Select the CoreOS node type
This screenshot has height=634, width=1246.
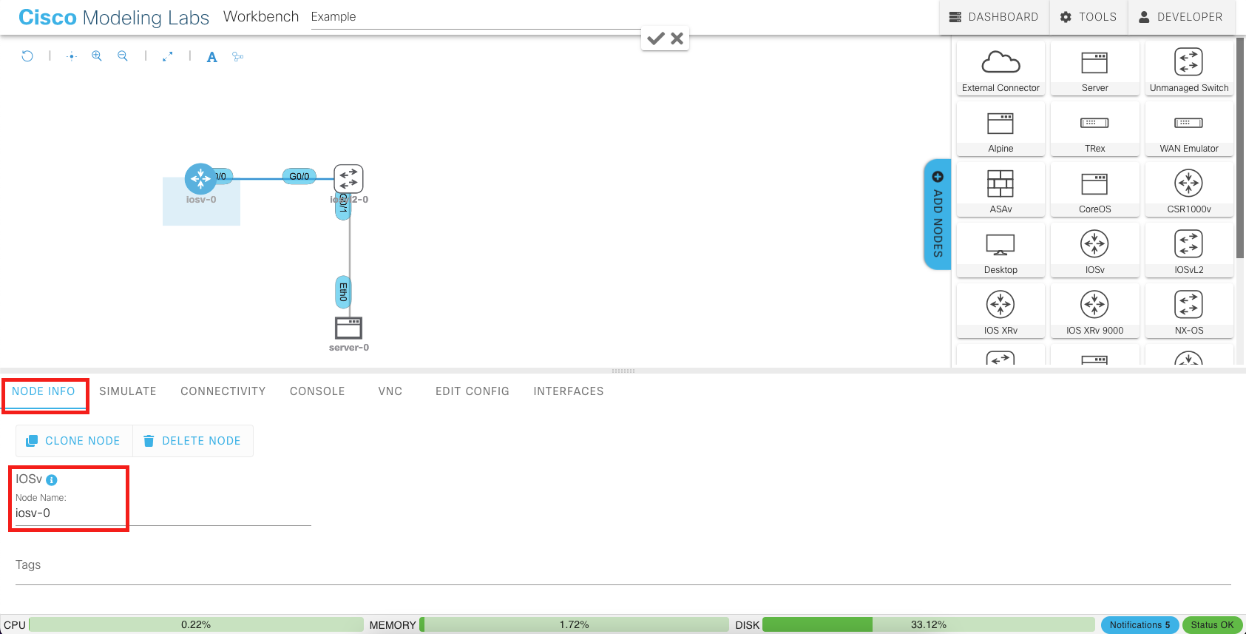[x=1094, y=189]
